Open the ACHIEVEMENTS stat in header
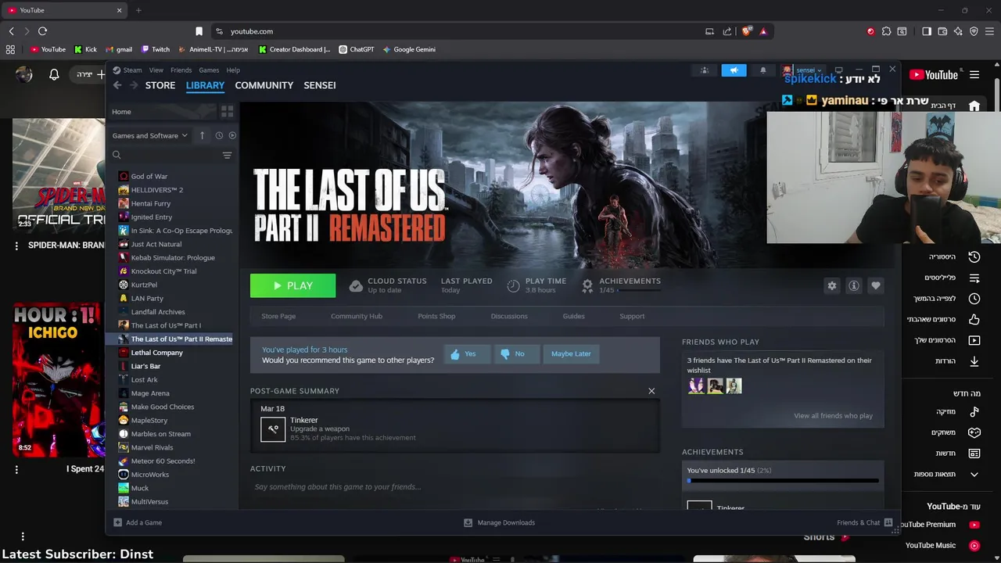 [x=622, y=285]
